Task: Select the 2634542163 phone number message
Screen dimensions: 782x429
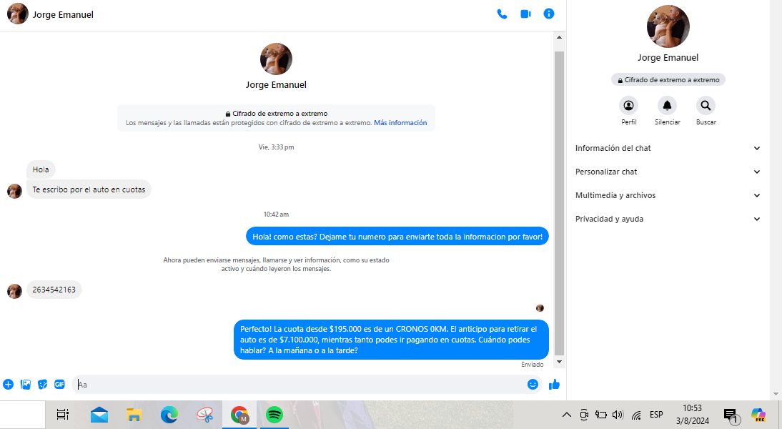Action: [x=54, y=290]
